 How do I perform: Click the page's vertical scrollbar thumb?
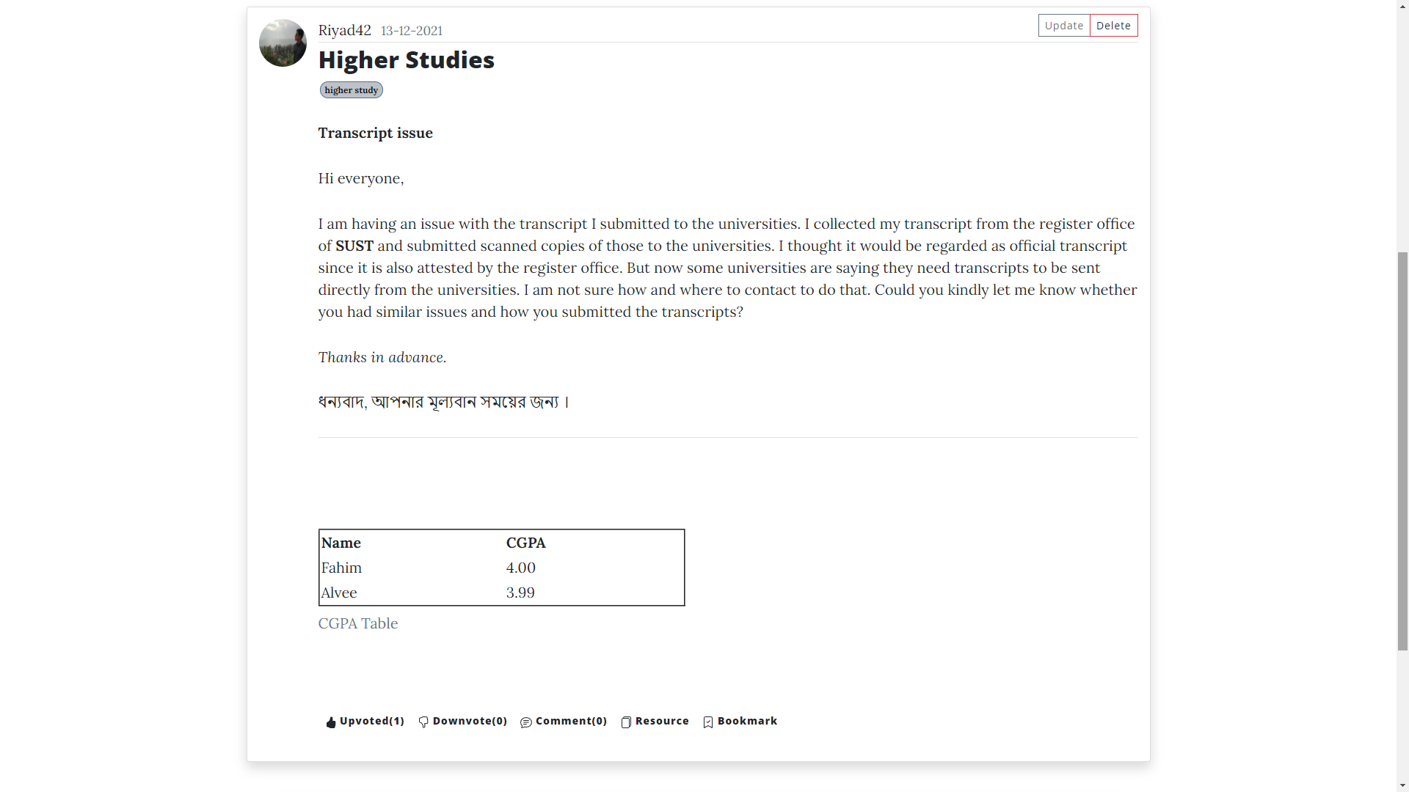click(x=1402, y=451)
